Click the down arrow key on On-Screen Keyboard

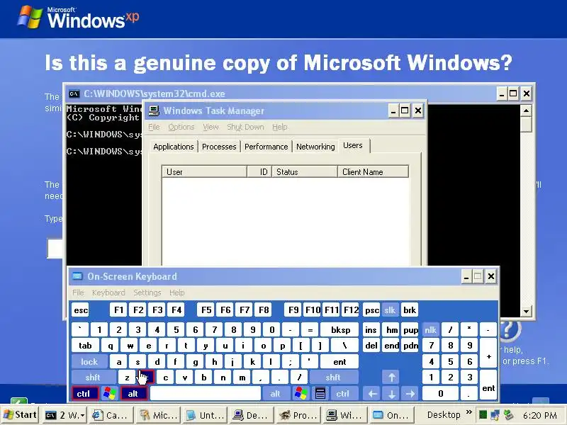click(392, 393)
